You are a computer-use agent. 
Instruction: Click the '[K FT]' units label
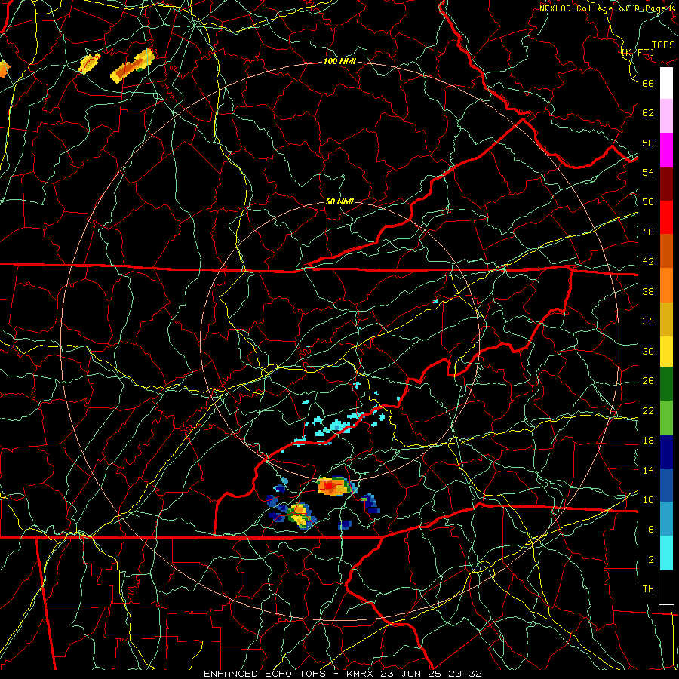[x=638, y=52]
